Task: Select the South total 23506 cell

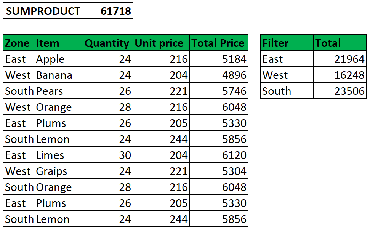Action: [340, 91]
